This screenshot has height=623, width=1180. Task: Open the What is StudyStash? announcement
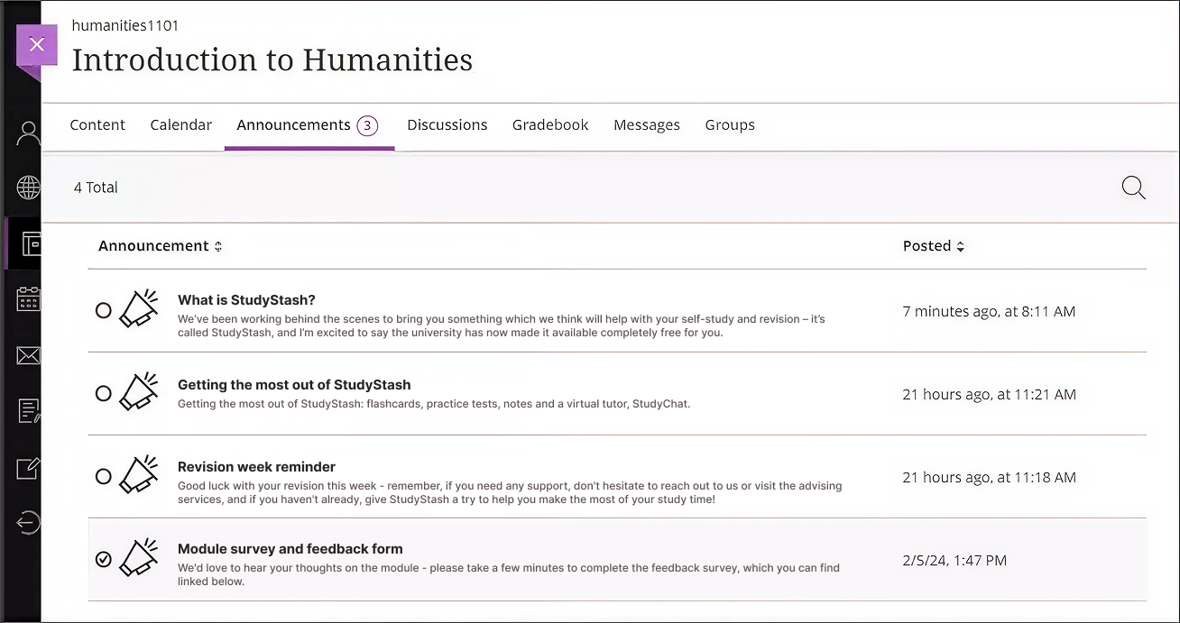[246, 300]
